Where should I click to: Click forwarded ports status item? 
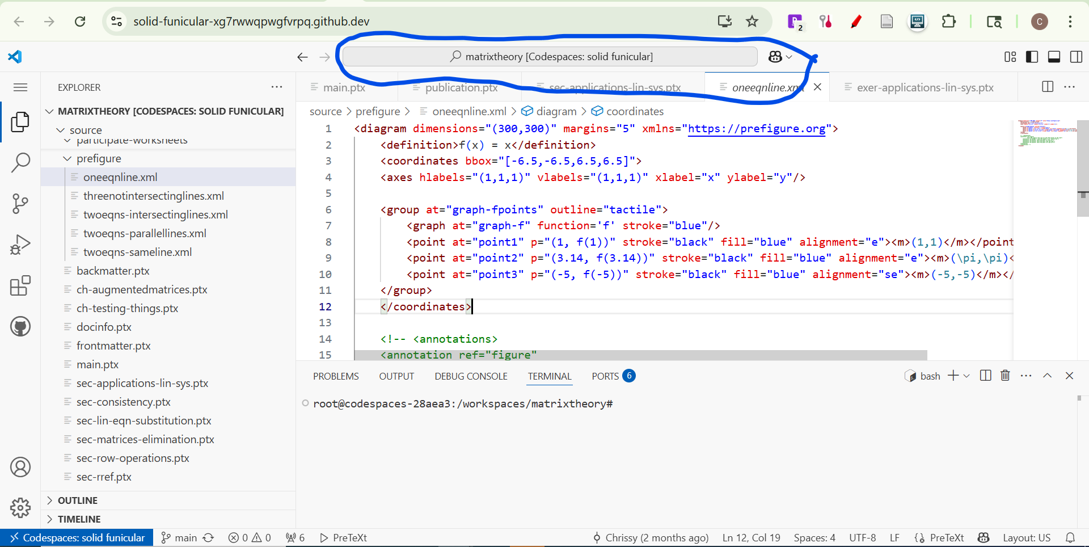coord(296,537)
